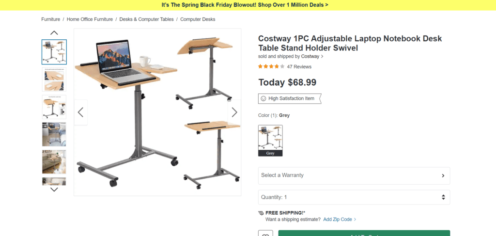This screenshot has width=496, height=236.
Task: Click the free shipping truck icon
Action: pyautogui.click(x=261, y=213)
